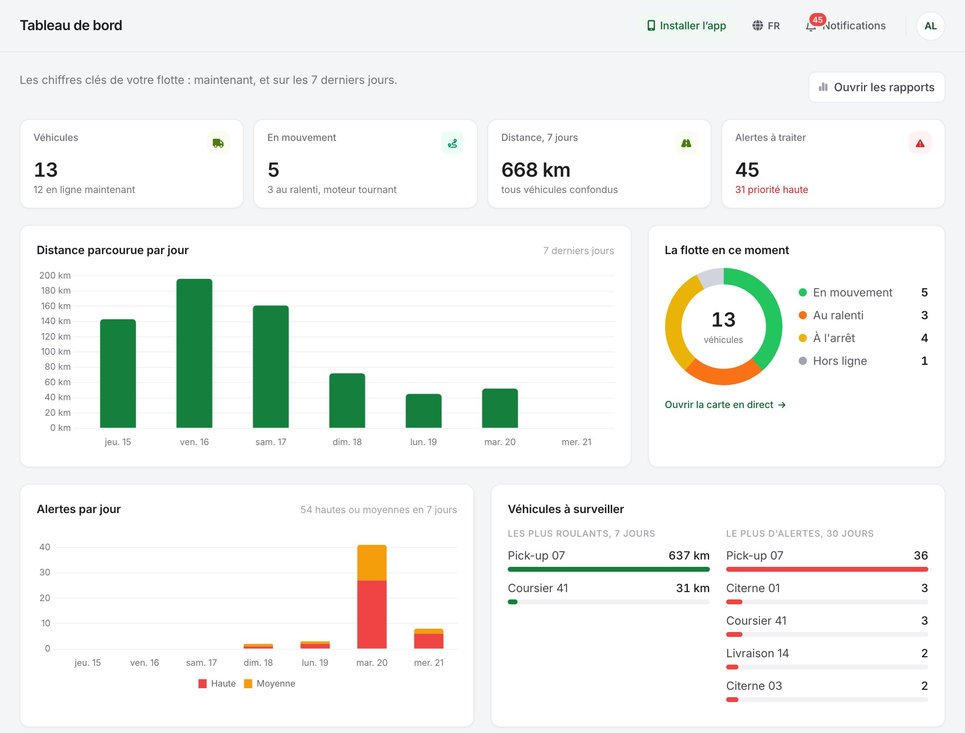Click the route icon in En mouvement card
The image size is (965, 733).
[x=452, y=143]
